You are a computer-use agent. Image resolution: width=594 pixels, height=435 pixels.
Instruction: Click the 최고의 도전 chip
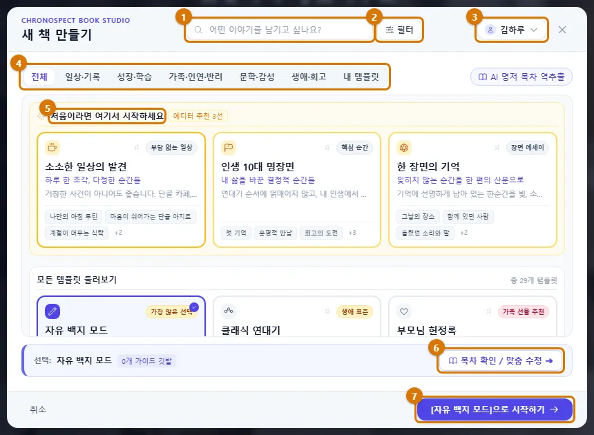[x=321, y=233]
